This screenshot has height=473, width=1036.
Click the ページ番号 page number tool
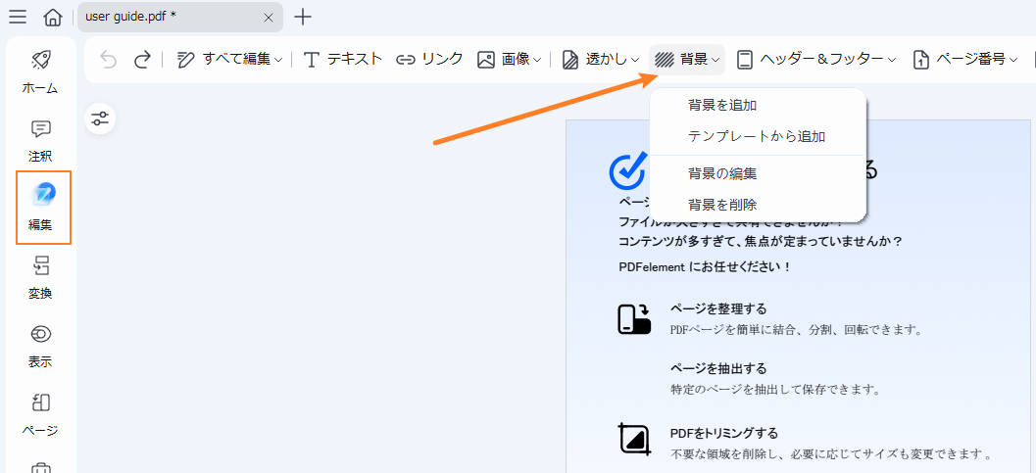960,59
